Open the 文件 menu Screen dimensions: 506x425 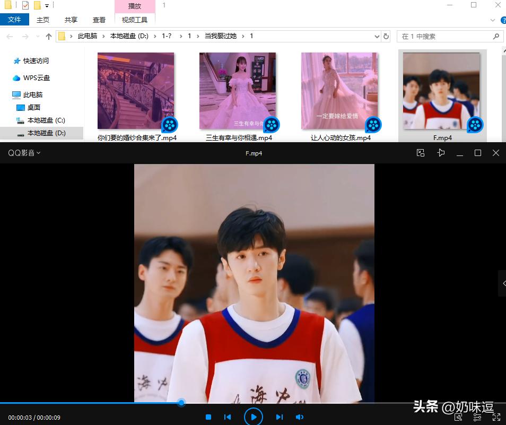point(14,20)
